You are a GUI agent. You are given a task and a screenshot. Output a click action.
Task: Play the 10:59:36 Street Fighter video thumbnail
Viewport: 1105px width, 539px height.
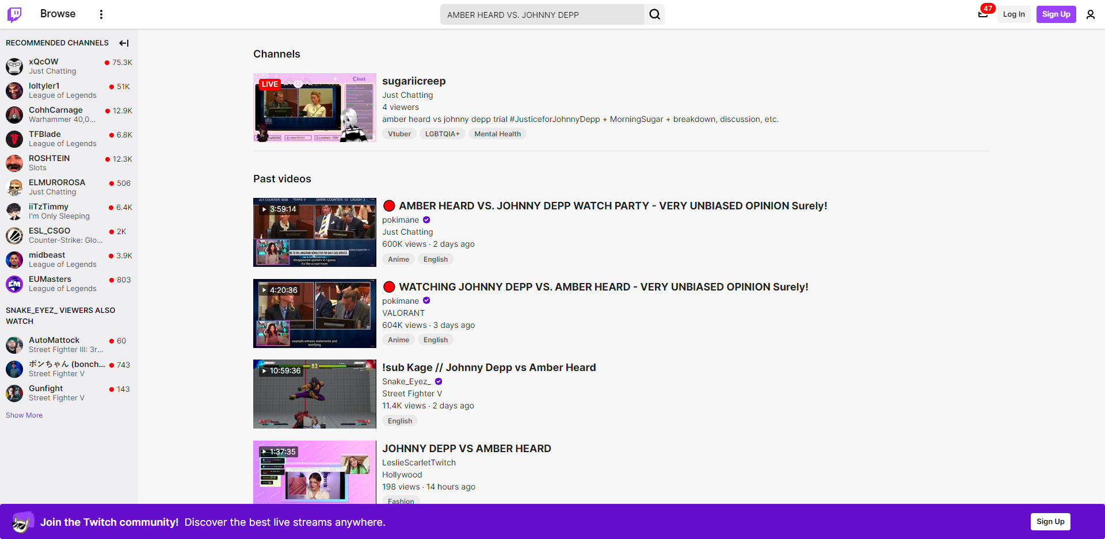point(315,394)
